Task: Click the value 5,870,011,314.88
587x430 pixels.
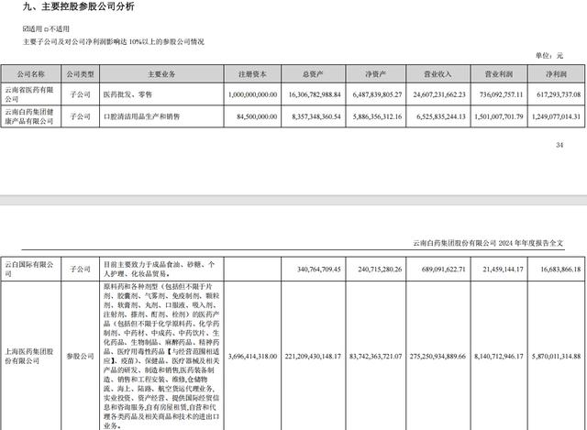Action: [x=557, y=357]
